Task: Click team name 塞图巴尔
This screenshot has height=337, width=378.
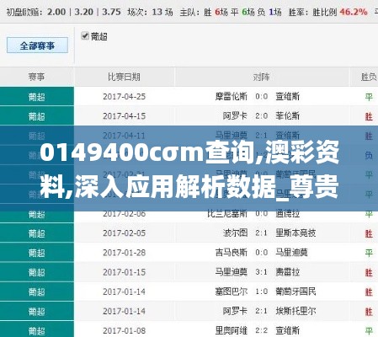Action: point(232,292)
